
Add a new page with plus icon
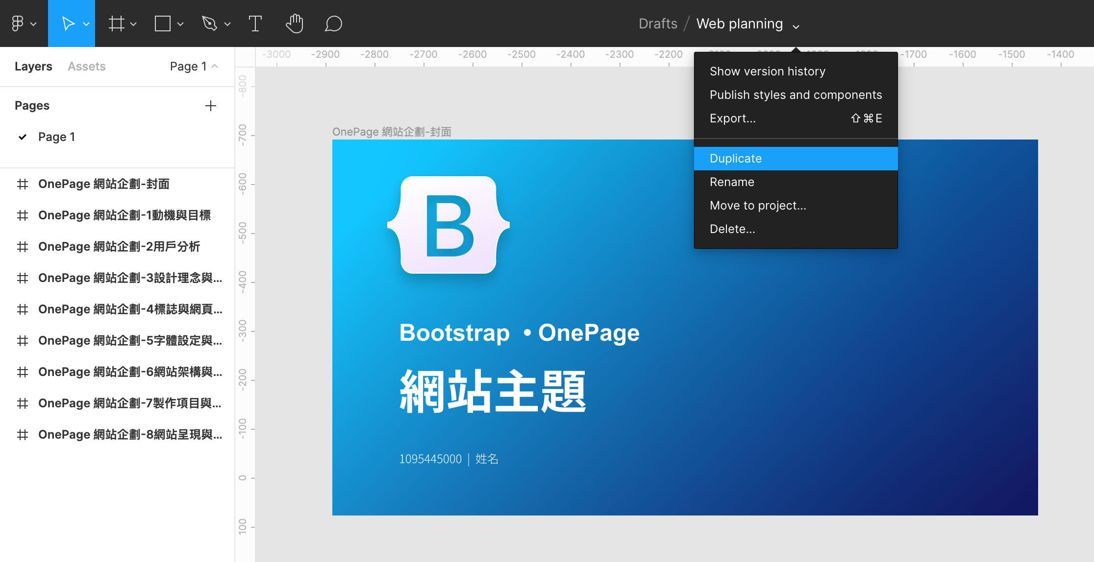[211, 106]
